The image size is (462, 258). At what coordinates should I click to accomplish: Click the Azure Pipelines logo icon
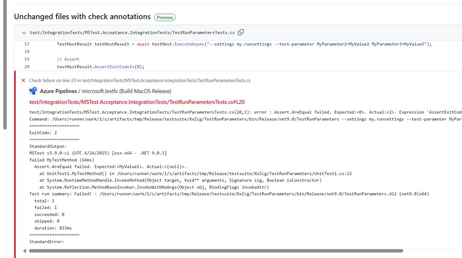click(x=33, y=91)
